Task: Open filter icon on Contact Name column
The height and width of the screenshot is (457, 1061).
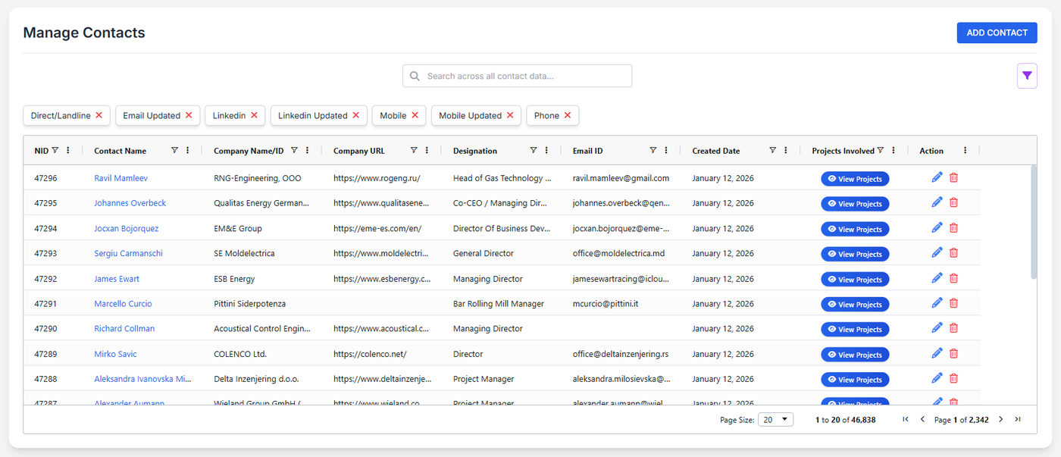Action: click(174, 151)
